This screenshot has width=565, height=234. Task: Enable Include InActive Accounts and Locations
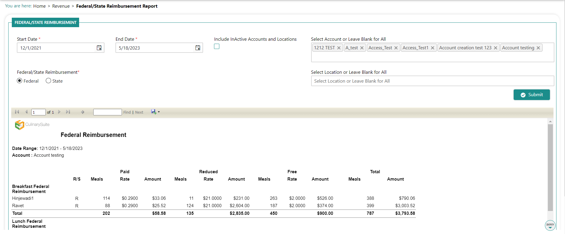point(217,46)
